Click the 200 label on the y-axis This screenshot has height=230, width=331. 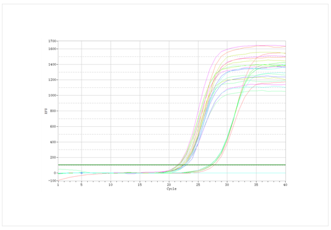point(53,158)
